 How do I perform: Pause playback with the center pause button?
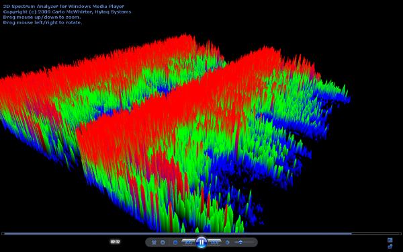click(x=201, y=242)
